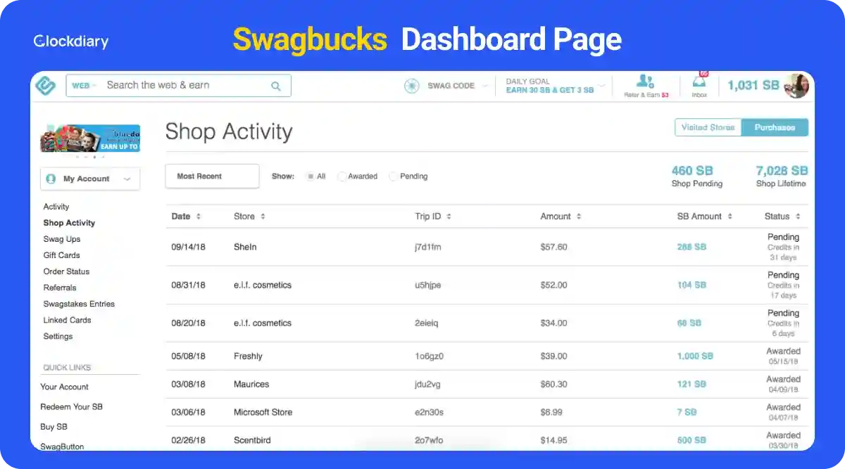Viewport: 845px width, 469px height.
Task: Sort by SB Amount column arrows
Action: 730,217
